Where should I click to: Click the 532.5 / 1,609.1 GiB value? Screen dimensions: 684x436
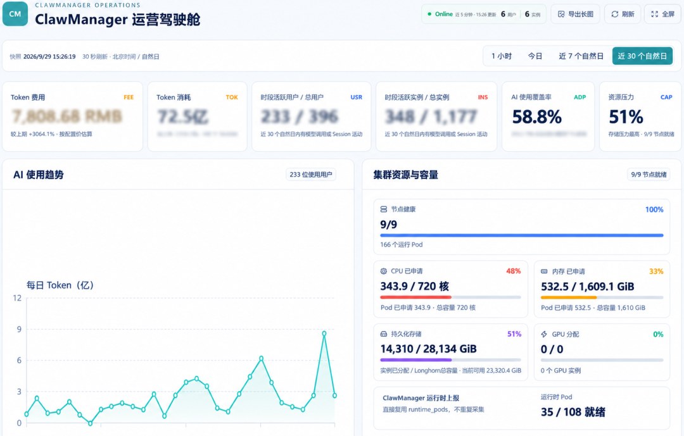click(x=588, y=287)
